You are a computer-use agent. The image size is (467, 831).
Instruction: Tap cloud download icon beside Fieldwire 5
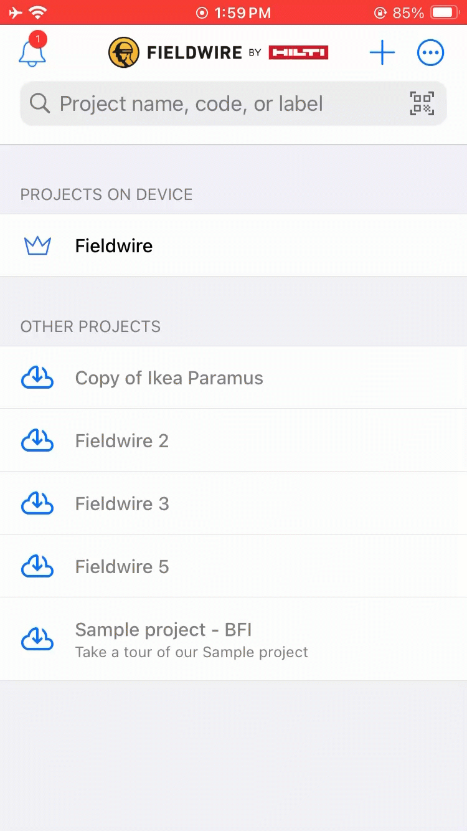pos(37,567)
